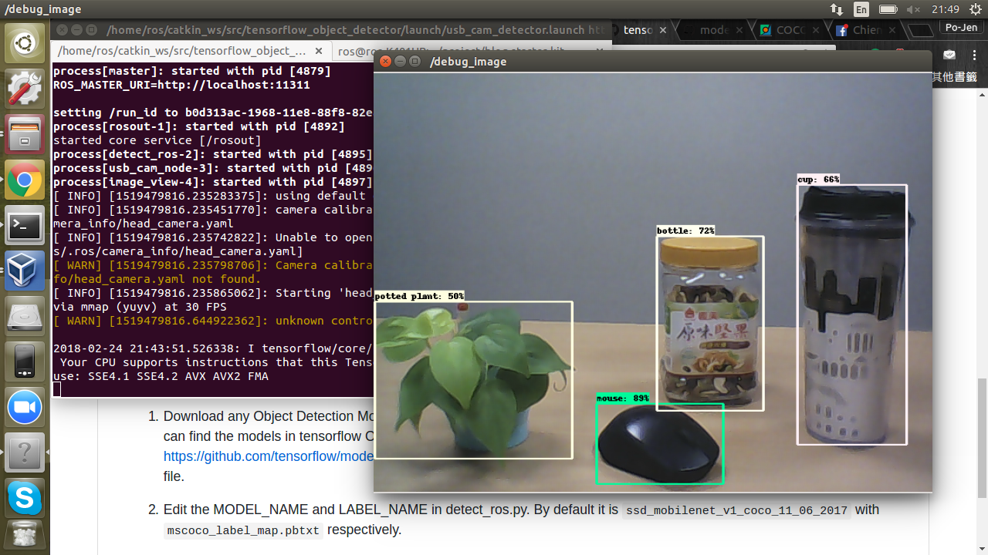Minimize the terminal window
This screenshot has height=555, width=988.
(x=77, y=30)
